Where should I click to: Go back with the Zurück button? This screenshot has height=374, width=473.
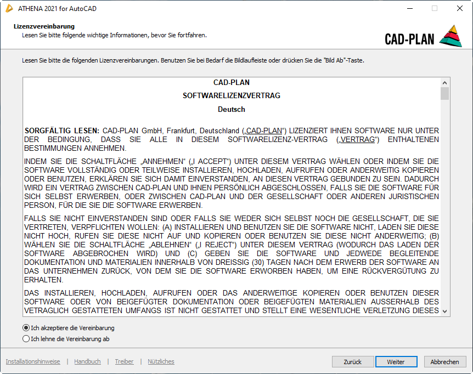tap(352, 362)
